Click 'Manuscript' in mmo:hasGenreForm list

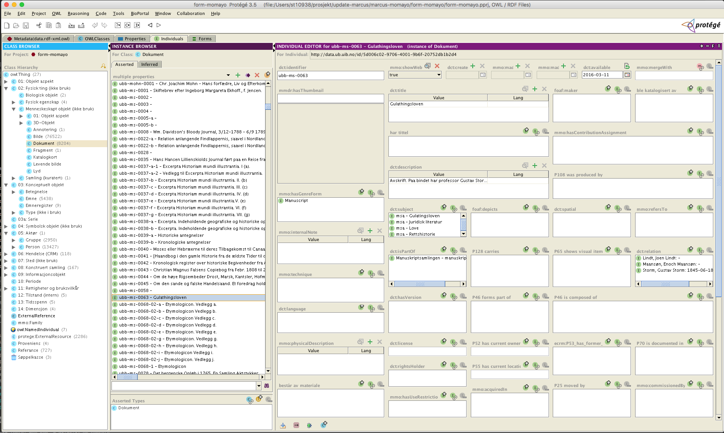[x=296, y=200]
